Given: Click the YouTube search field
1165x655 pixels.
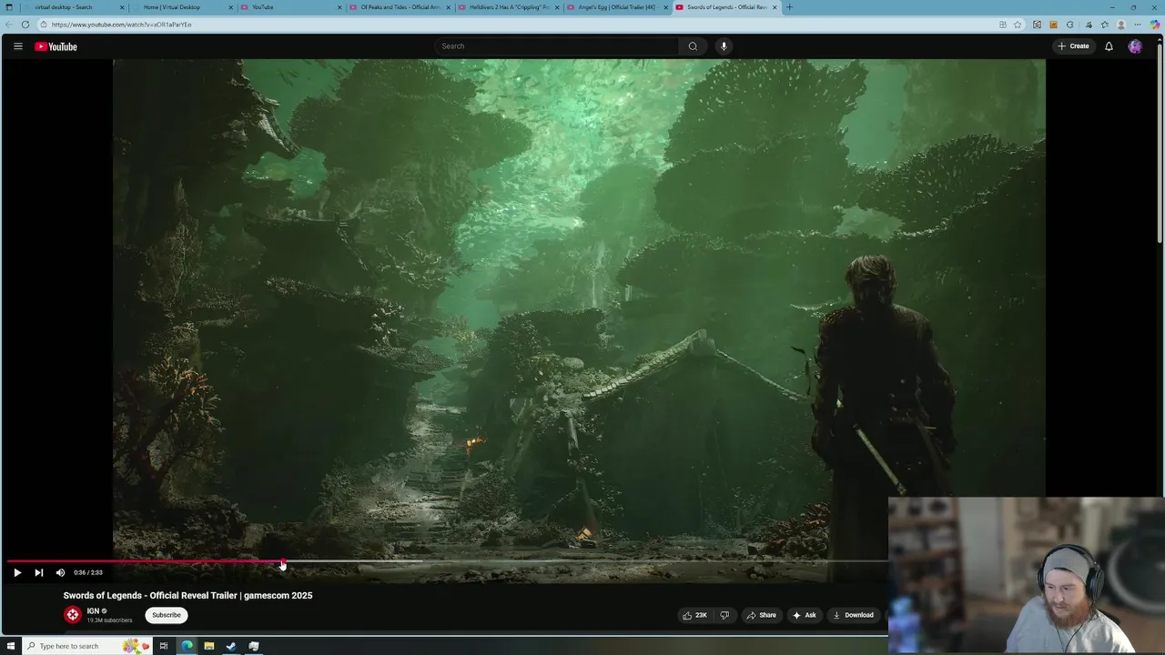Looking at the screenshot, I should tap(556, 46).
